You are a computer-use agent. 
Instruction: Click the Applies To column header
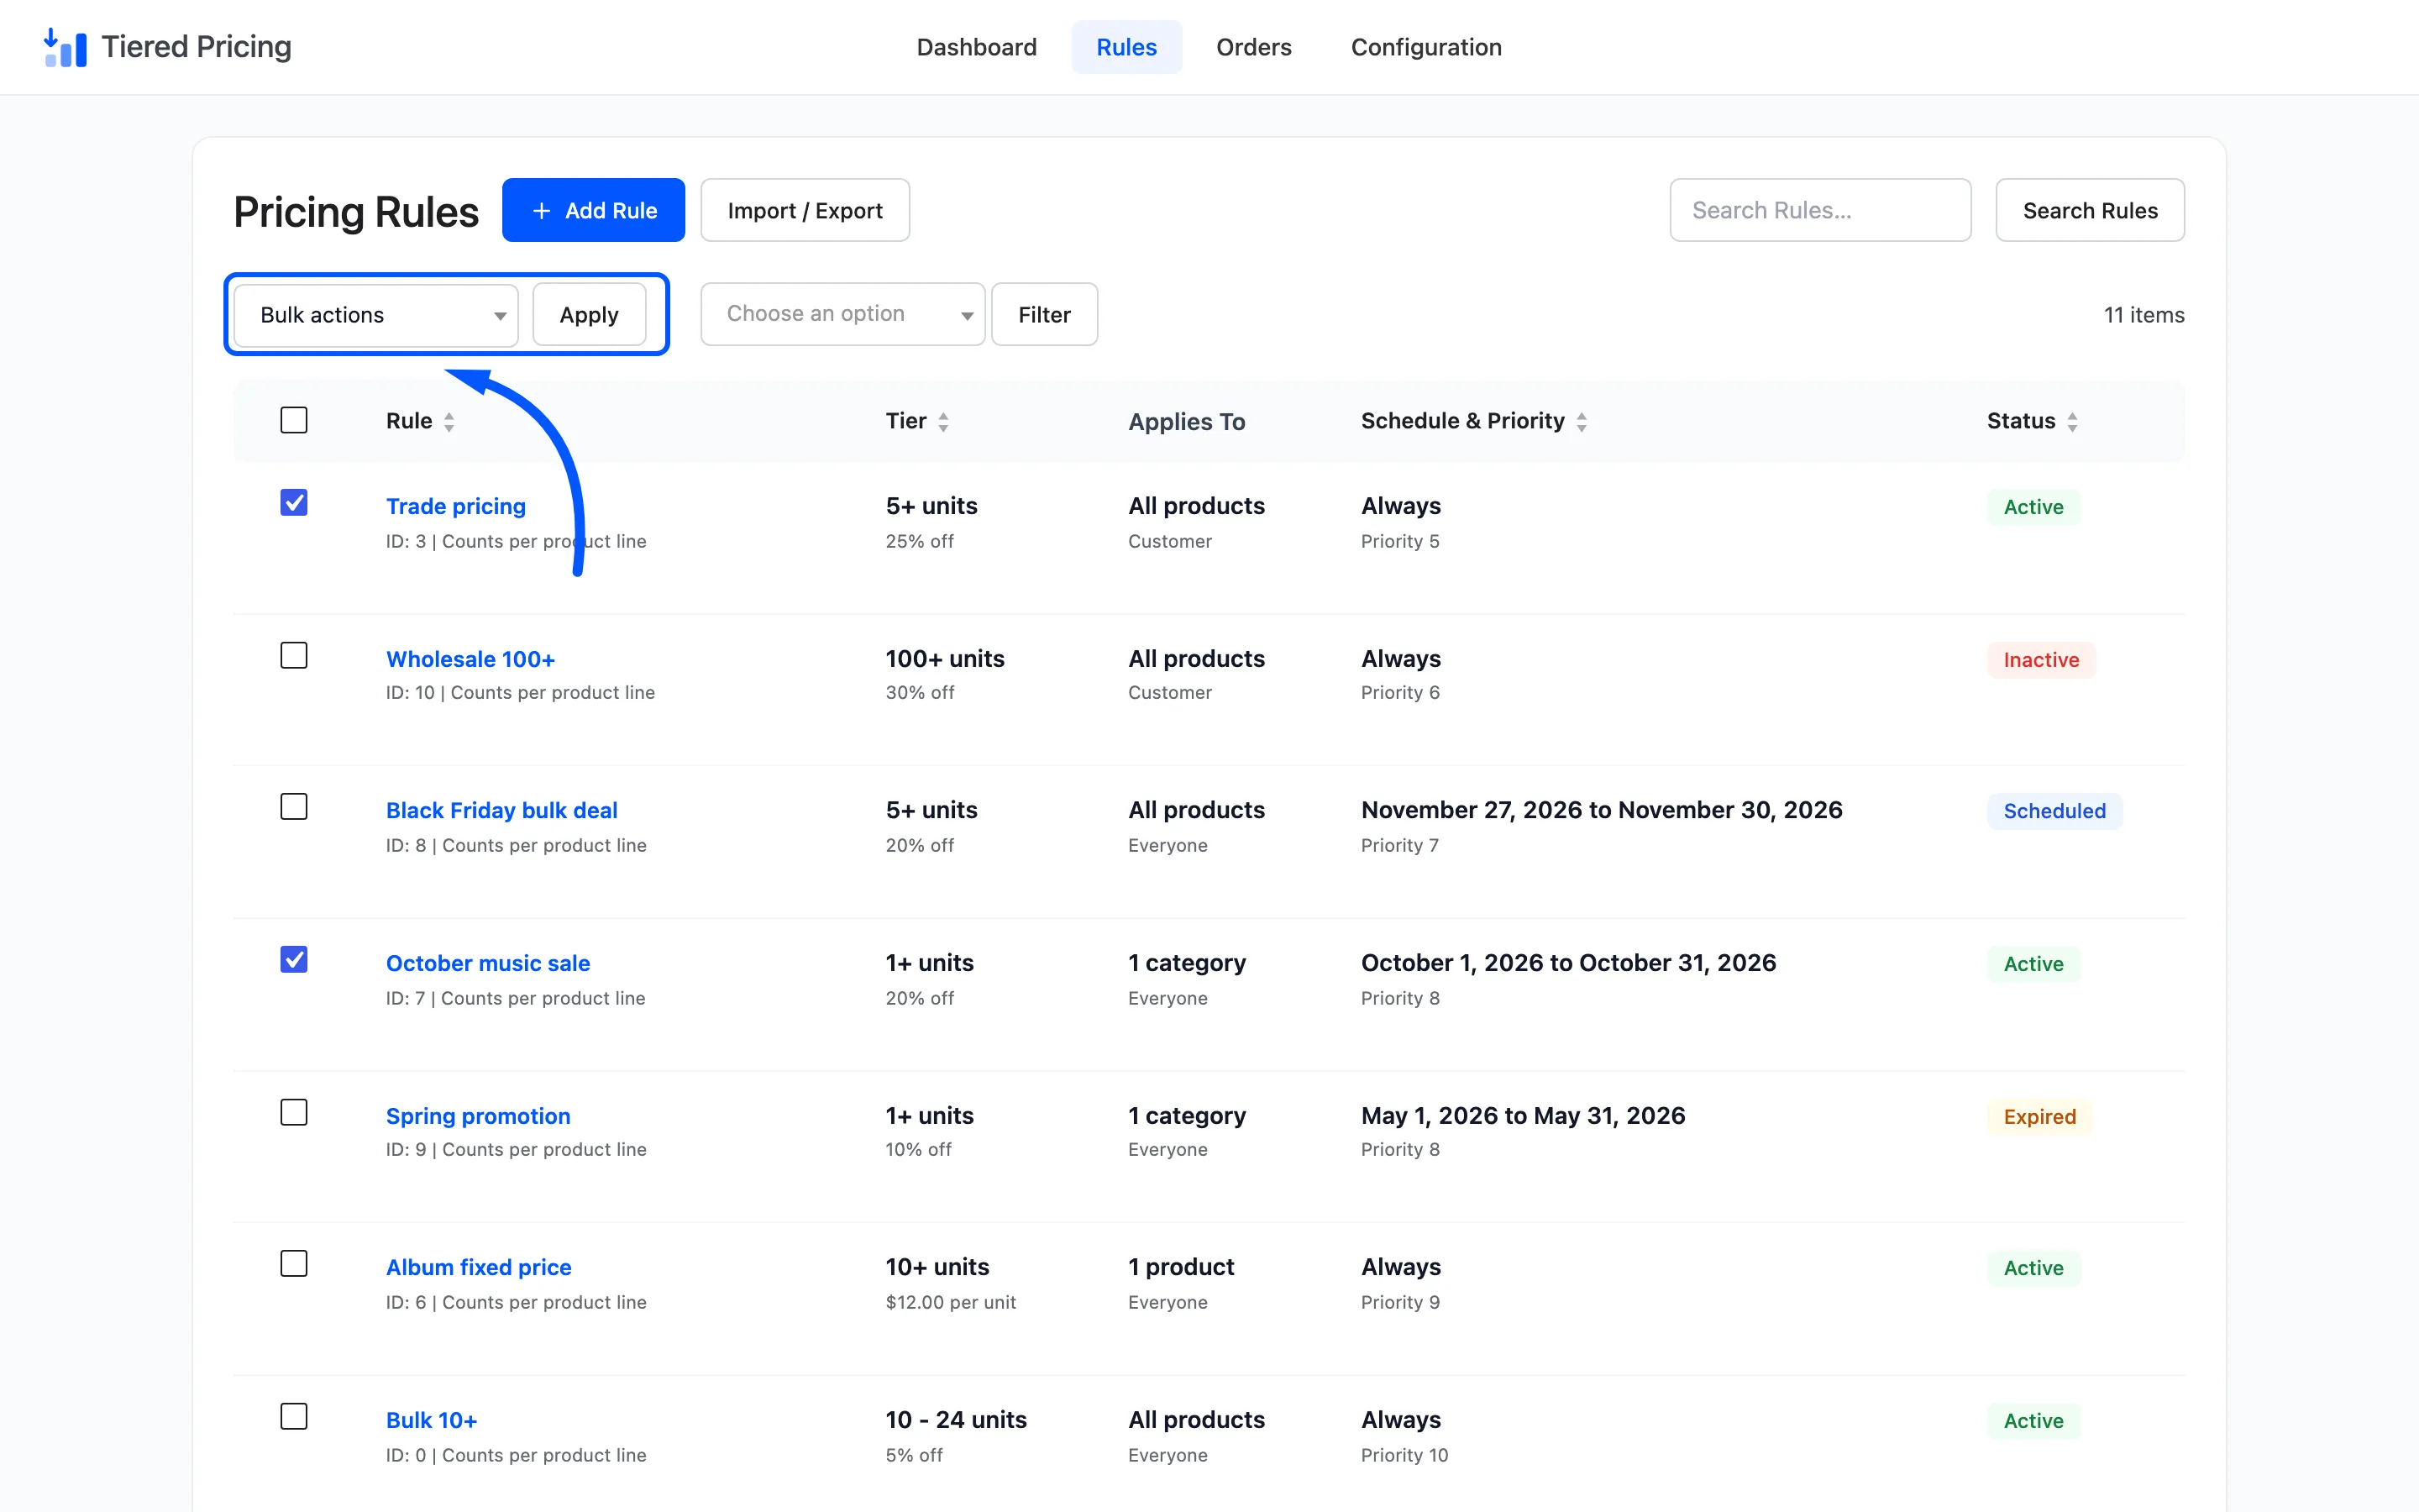pos(1187,422)
